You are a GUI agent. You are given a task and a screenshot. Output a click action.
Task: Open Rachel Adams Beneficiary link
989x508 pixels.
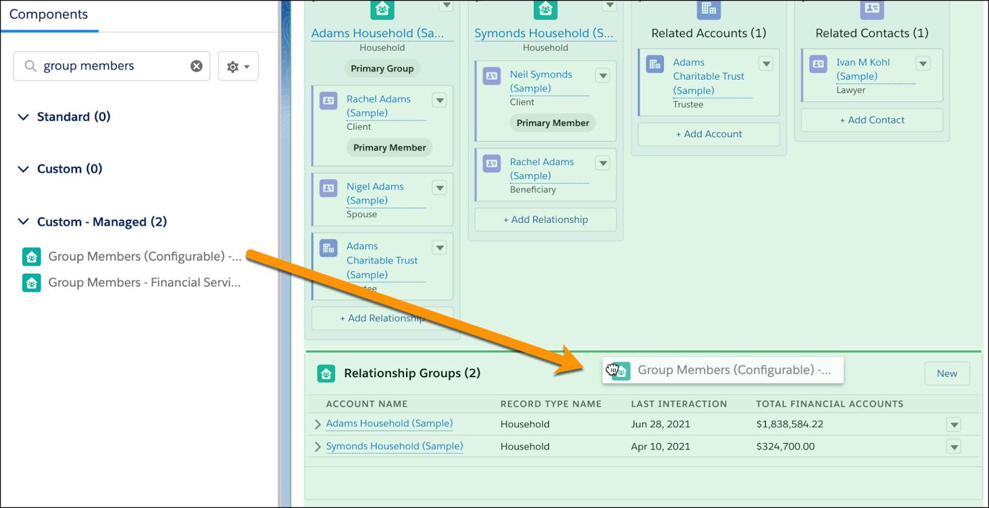point(541,169)
